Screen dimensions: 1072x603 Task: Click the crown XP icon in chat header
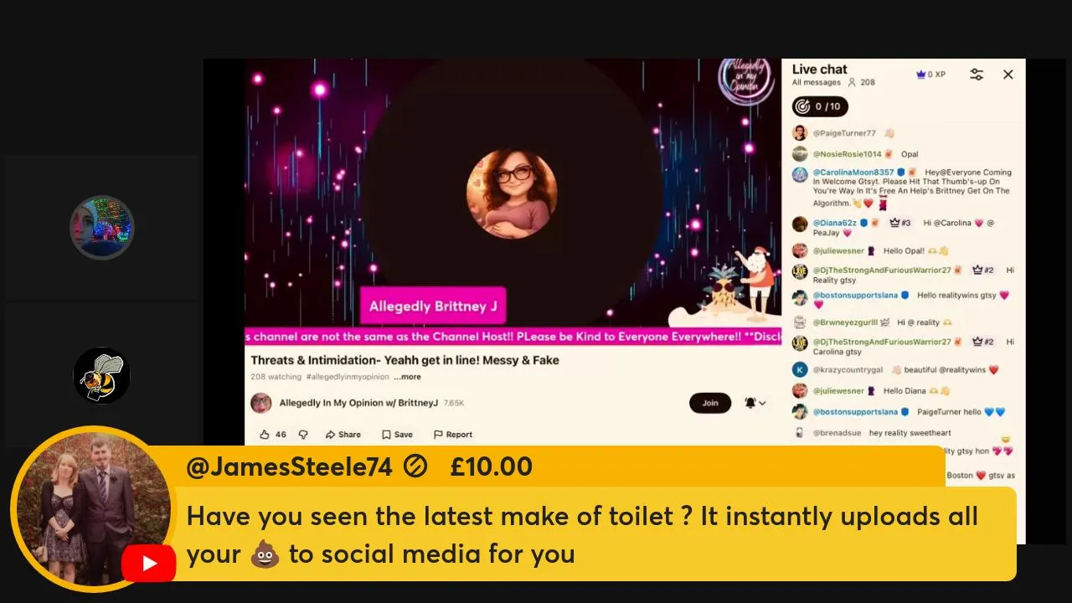click(921, 75)
